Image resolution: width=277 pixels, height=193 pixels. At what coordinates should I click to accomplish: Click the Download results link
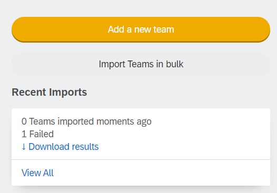click(x=60, y=147)
